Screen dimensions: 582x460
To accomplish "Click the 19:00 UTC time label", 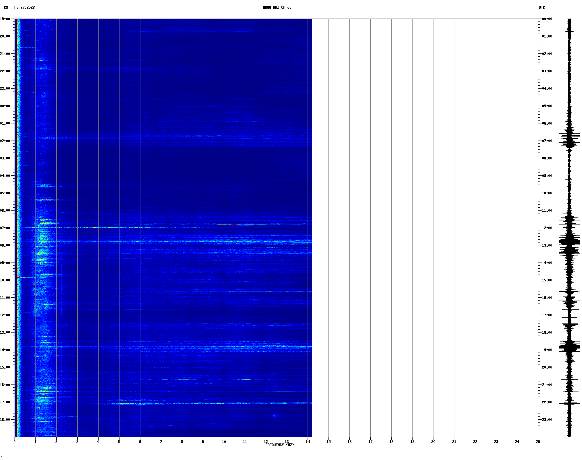I will [547, 350].
